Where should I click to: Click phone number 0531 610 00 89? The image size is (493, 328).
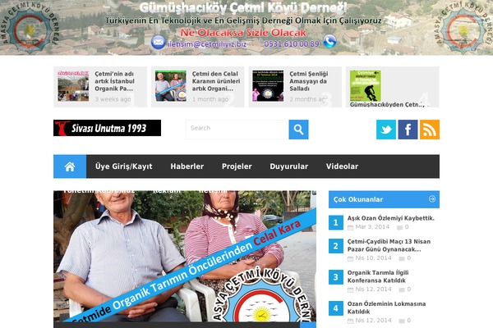tap(292, 44)
